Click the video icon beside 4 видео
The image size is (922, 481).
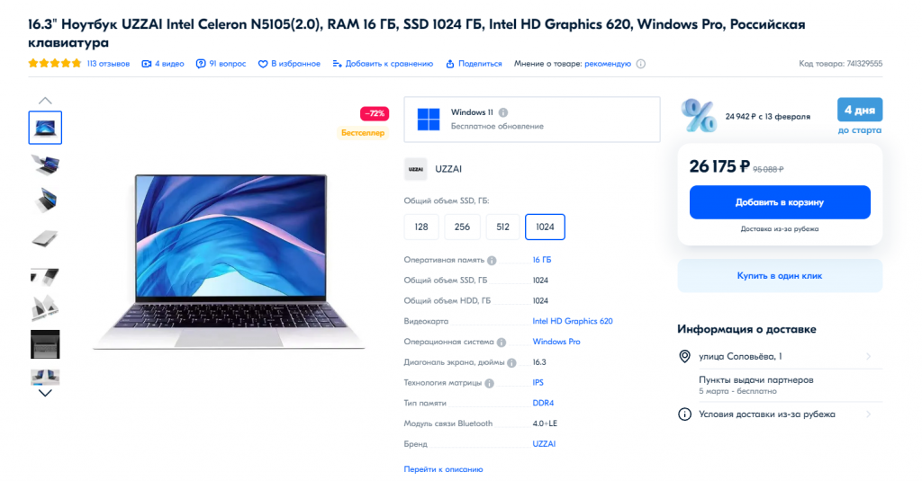[x=147, y=64]
